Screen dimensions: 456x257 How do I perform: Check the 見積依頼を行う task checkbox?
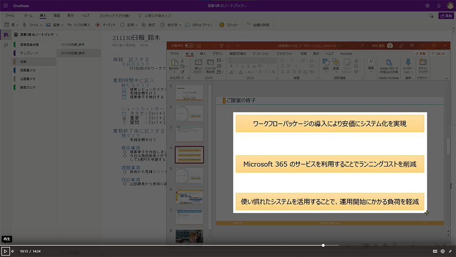[x=124, y=94]
